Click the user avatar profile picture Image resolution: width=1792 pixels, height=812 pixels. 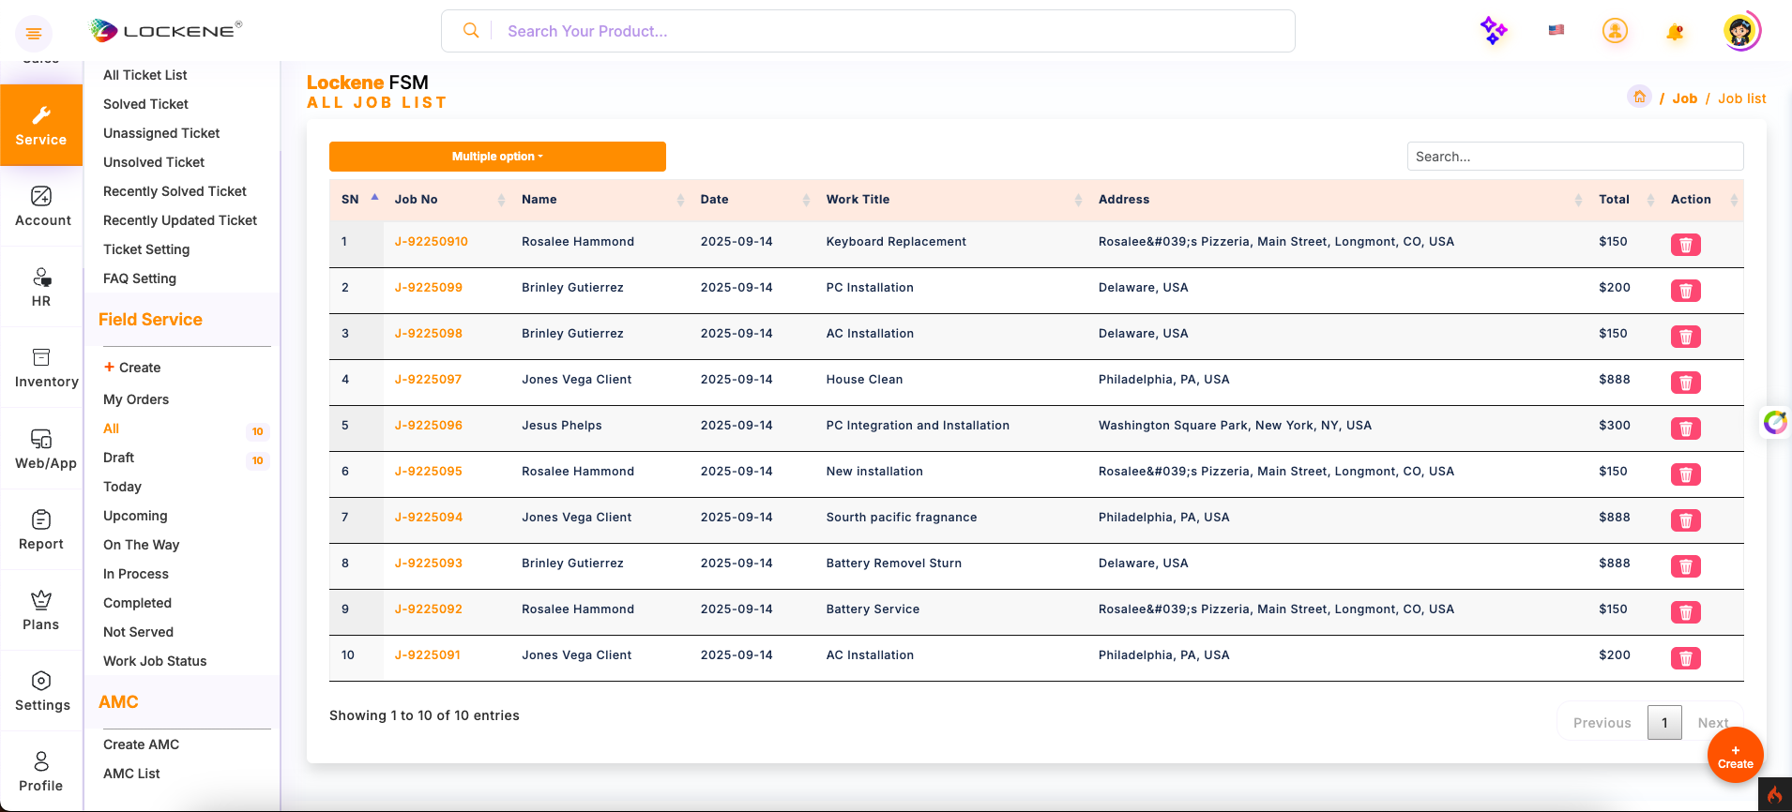tap(1740, 32)
